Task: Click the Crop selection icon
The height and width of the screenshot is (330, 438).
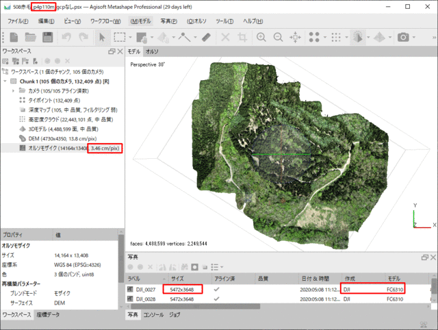Action: [242, 37]
